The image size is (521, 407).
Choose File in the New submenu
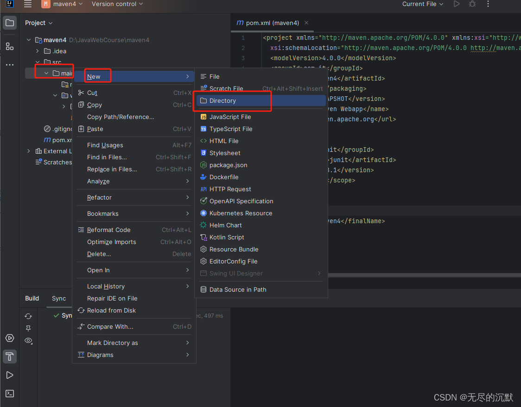coord(260,77)
